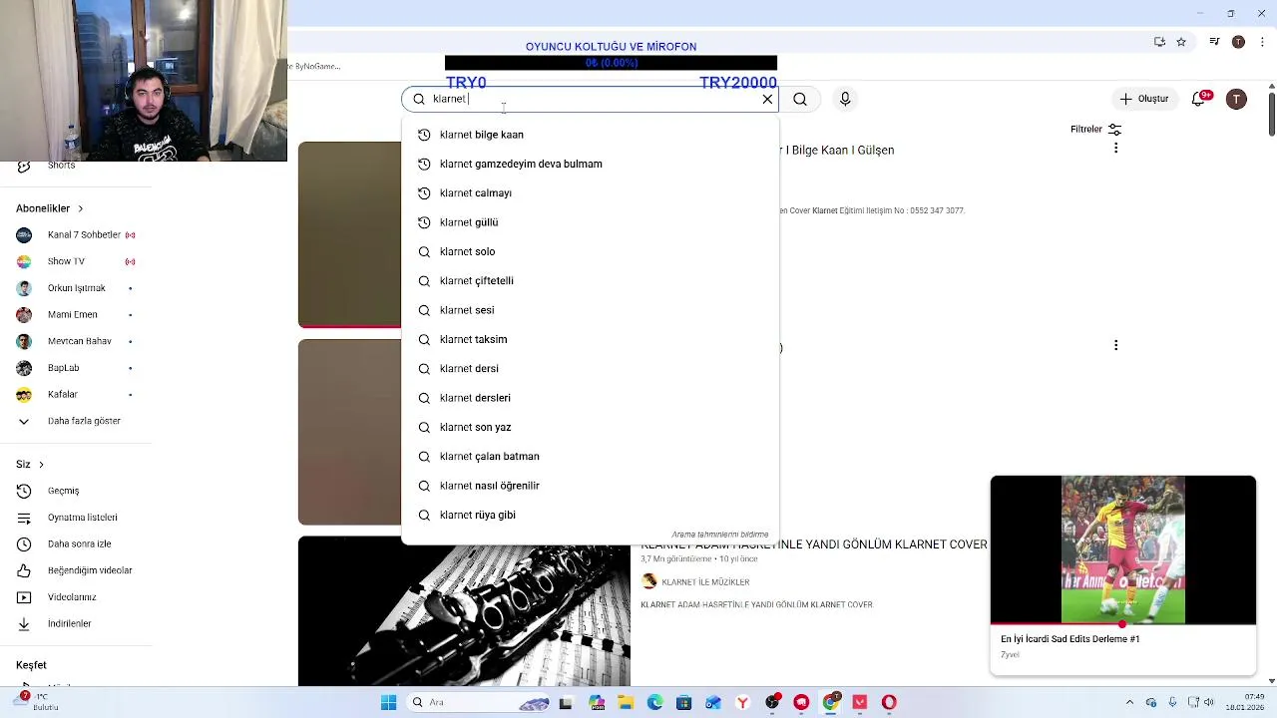Open the YouTube account avatar menu
Image resolution: width=1277 pixels, height=718 pixels.
(1236, 99)
